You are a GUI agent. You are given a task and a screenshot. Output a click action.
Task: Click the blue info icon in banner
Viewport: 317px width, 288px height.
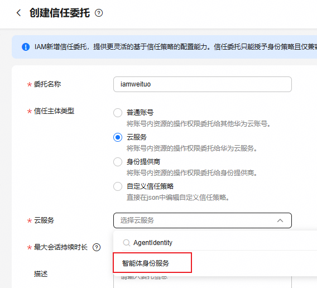[x=26, y=47]
